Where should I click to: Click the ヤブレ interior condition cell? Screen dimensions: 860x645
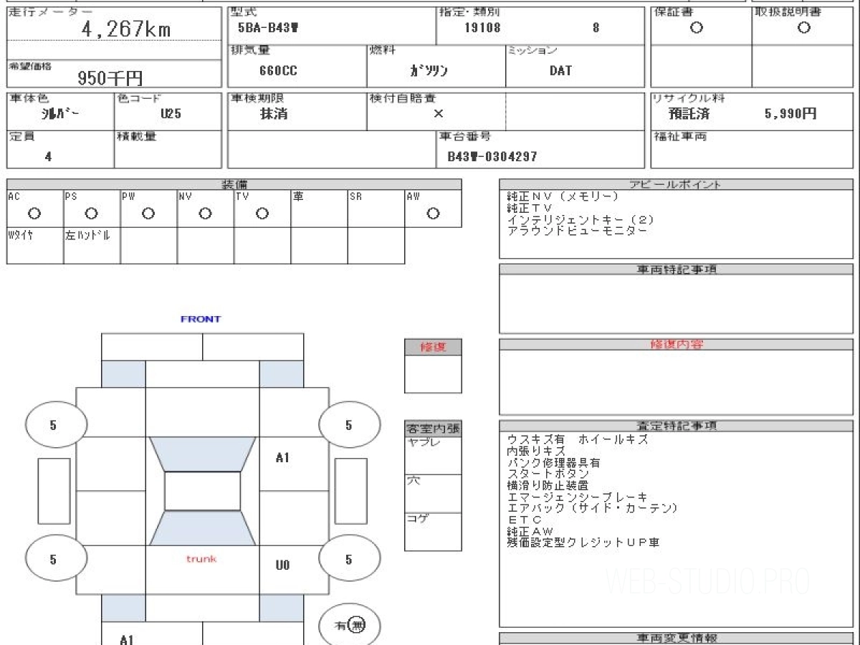point(433,455)
